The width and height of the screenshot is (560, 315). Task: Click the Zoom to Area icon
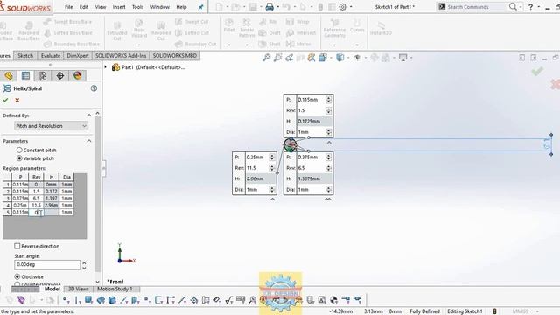(x=278, y=58)
